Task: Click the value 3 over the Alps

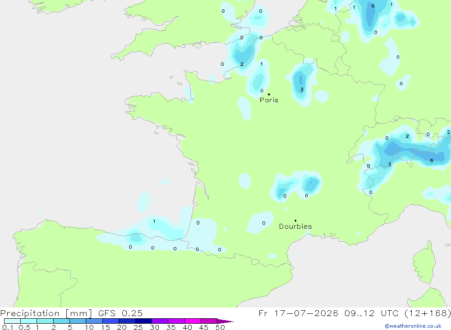Action: [x=390, y=164]
